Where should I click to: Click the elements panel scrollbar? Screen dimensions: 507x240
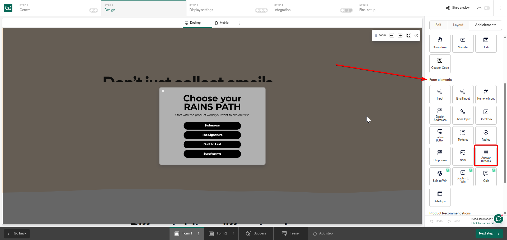[505, 133]
